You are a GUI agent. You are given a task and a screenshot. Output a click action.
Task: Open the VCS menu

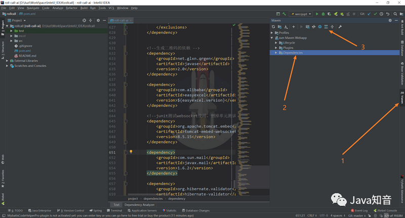(111, 8)
